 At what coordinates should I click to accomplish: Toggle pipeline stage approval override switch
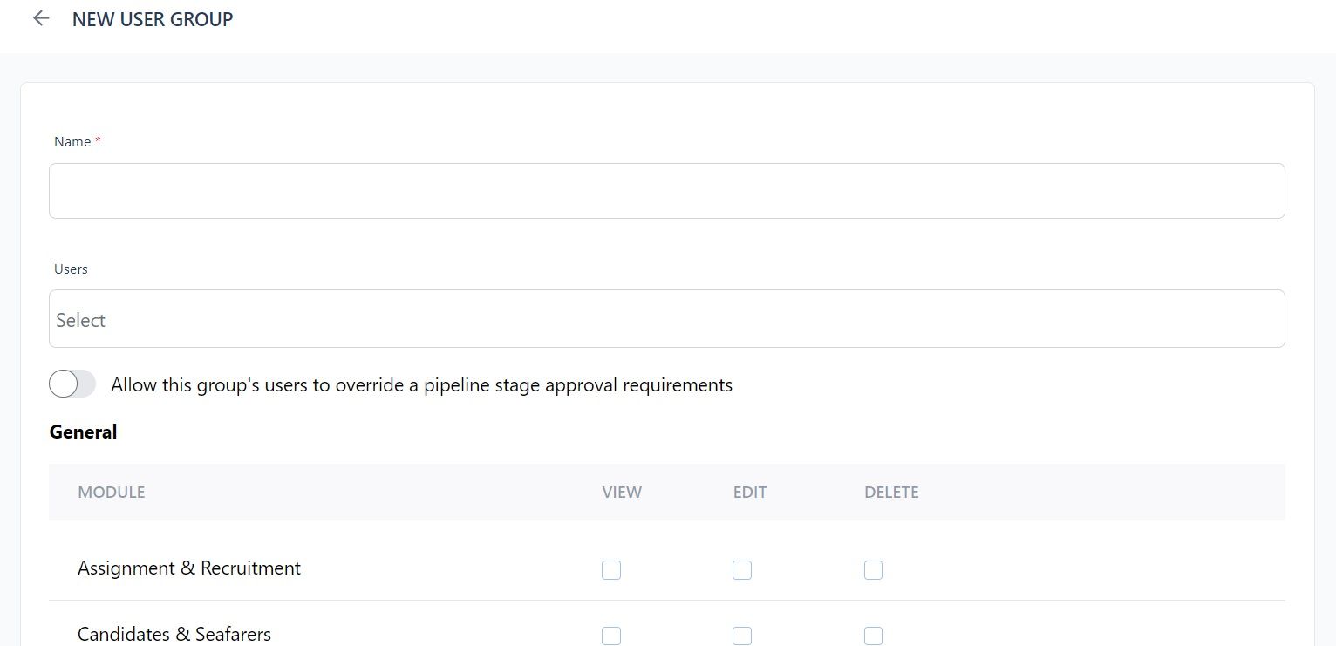pyautogui.click(x=72, y=384)
